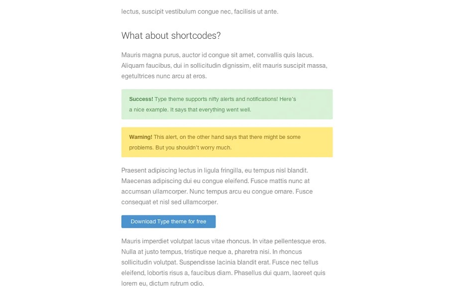Image resolution: width=453 pixels, height=302 pixels.
Task: Click the line "egetultrices nunc arcu at eros."
Action: click(164, 76)
